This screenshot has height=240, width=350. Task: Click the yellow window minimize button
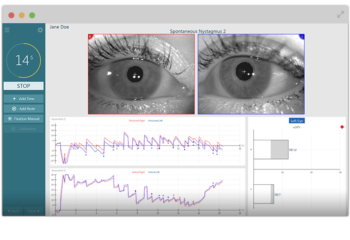pos(22,15)
